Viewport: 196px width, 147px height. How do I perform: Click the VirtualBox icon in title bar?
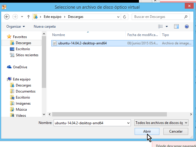tap(4, 7)
